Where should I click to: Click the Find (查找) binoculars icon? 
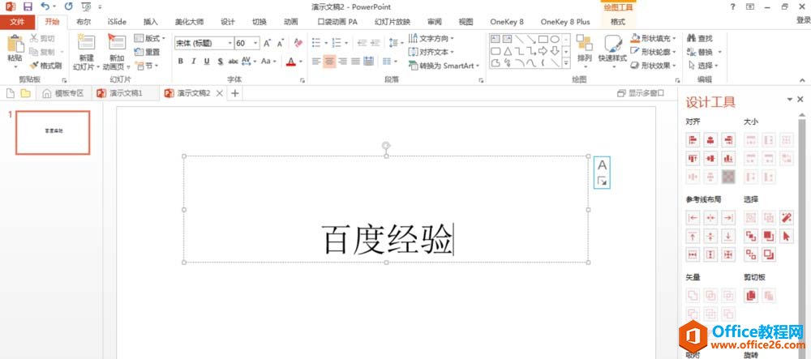tap(691, 38)
